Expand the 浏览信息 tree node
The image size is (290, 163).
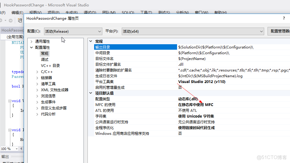pyautogui.click(x=37, y=96)
